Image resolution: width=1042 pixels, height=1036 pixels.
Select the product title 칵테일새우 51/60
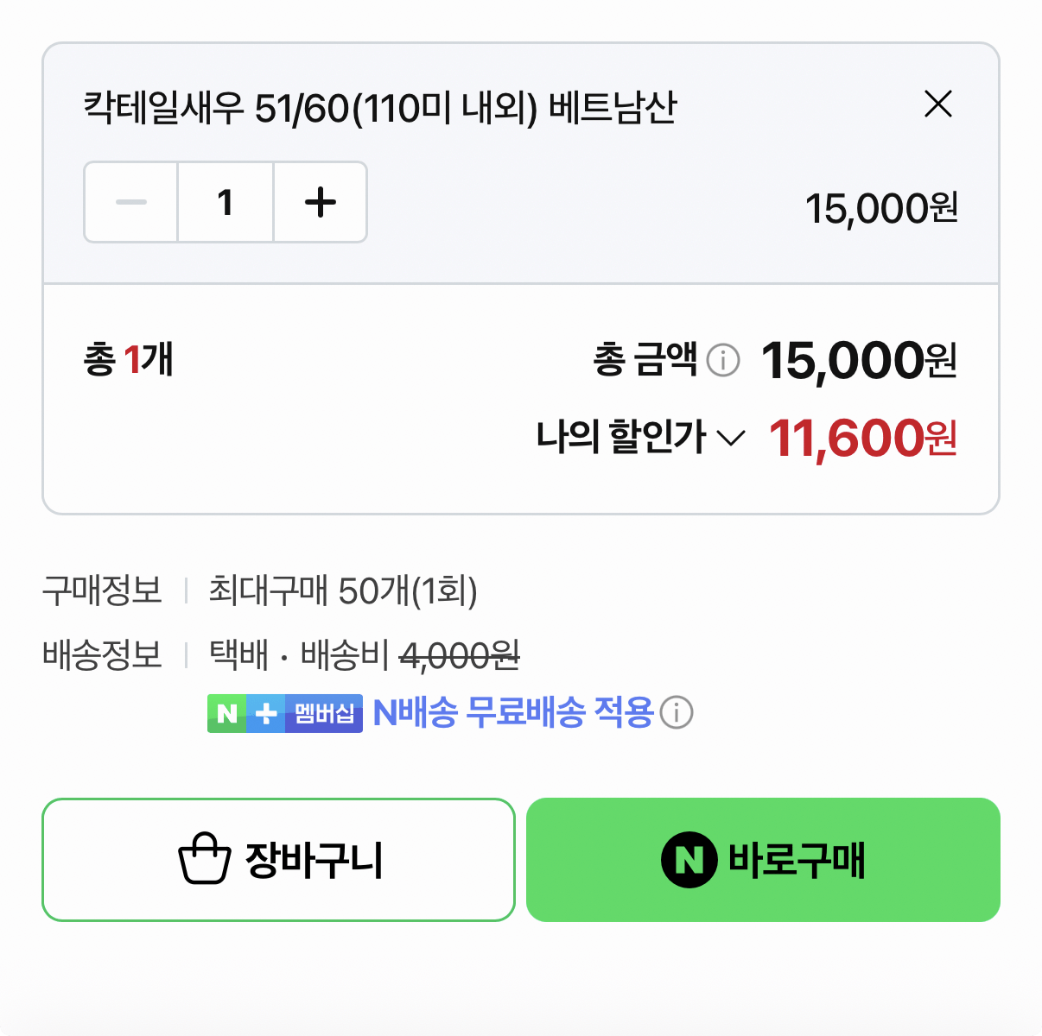pyautogui.click(x=380, y=107)
